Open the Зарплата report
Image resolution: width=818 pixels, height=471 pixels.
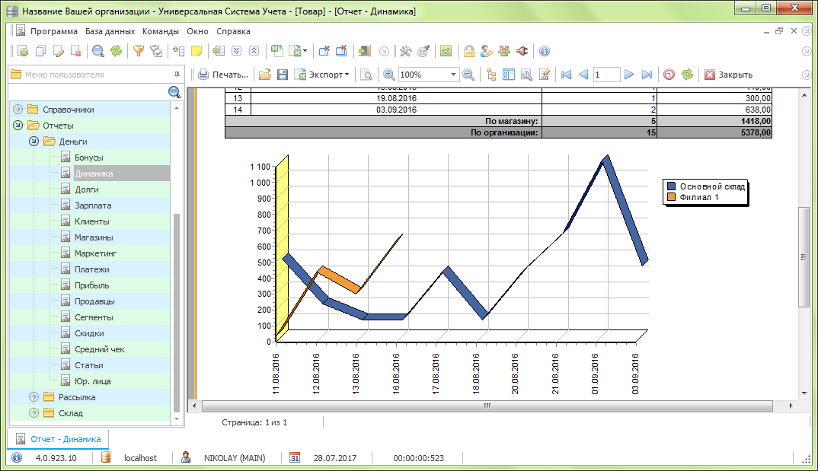(x=93, y=205)
